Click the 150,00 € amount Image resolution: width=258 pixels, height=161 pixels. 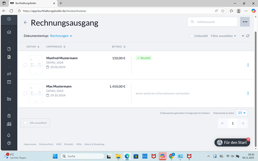119,58
